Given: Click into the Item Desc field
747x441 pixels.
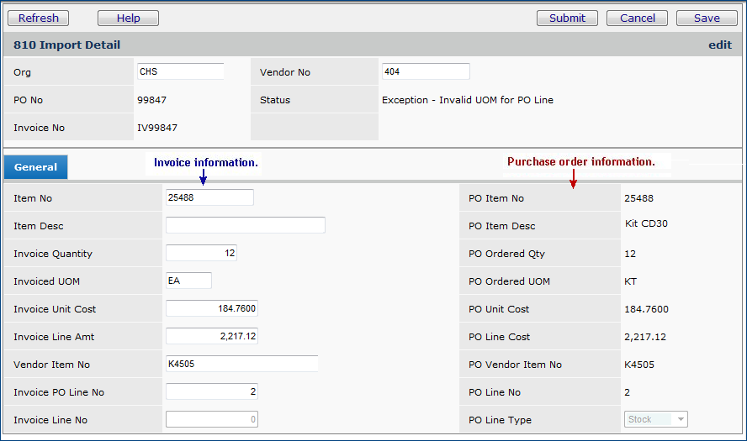Looking at the screenshot, I should [x=245, y=225].
